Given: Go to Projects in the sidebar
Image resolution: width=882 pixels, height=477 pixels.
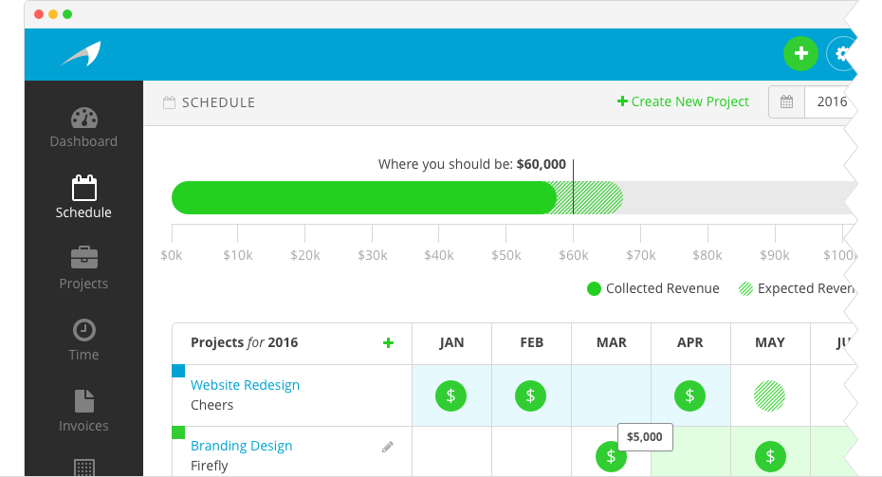Looking at the screenshot, I should [83, 268].
